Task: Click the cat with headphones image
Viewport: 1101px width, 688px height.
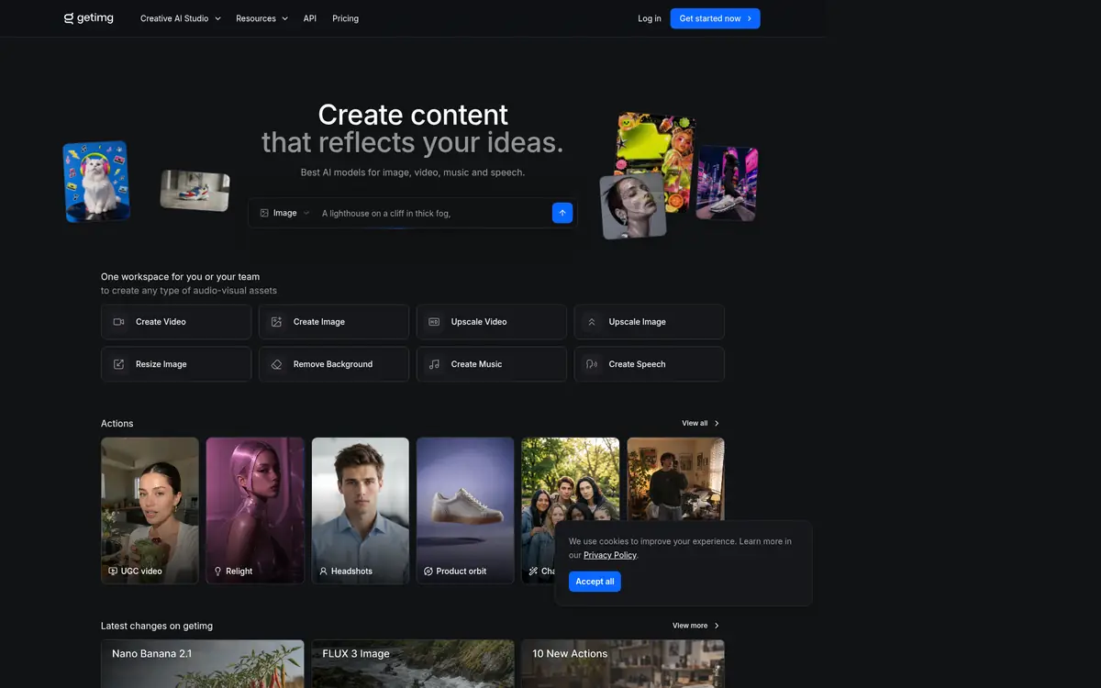Action: click(x=96, y=181)
